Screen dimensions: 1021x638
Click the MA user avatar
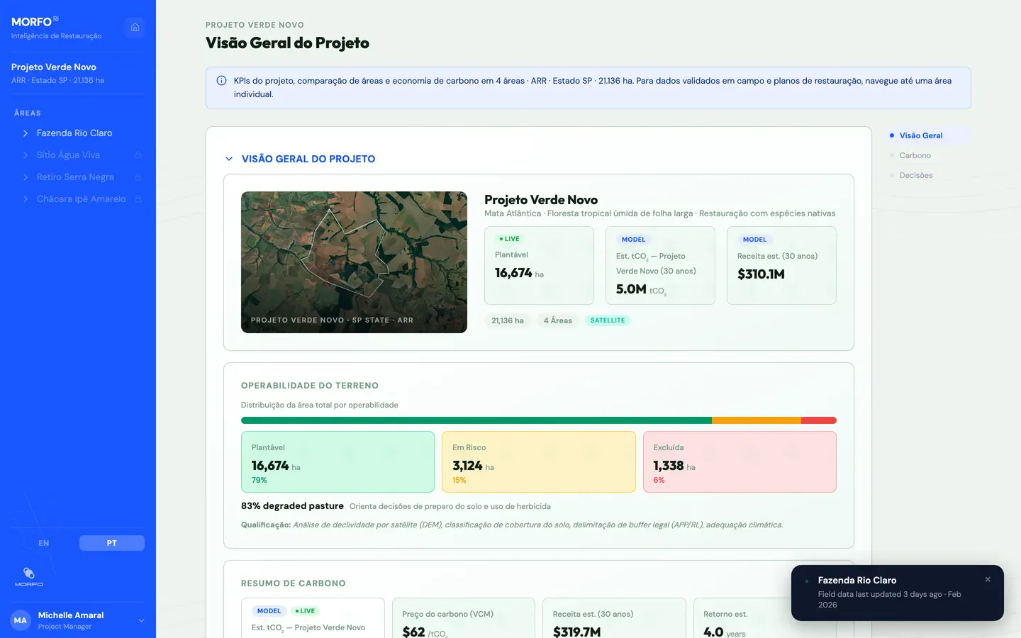(x=21, y=620)
